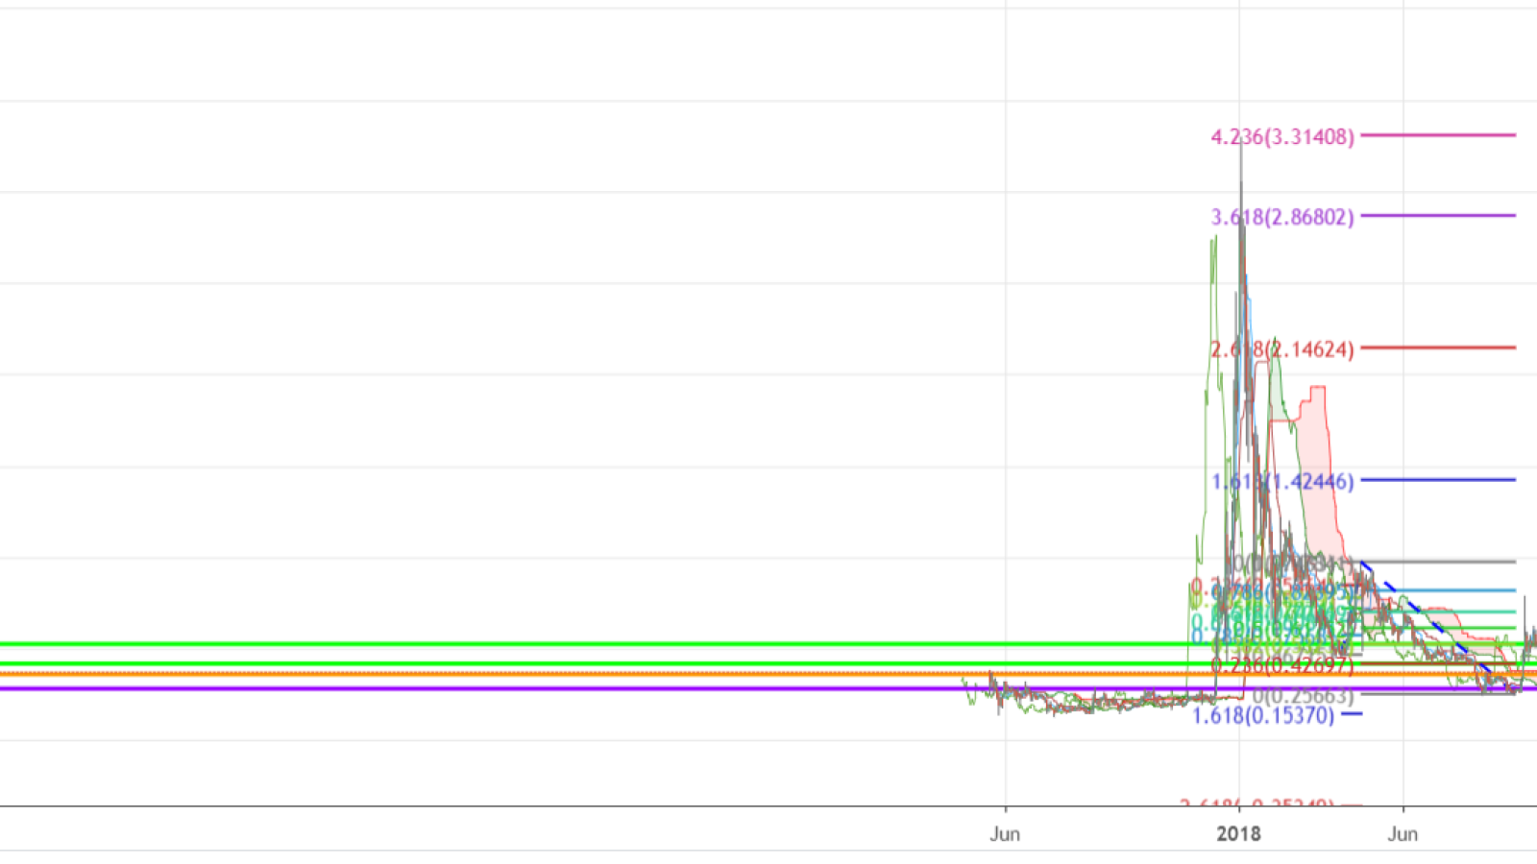Image resolution: width=1537 pixels, height=864 pixels.
Task: Click the 3.618(2.86802) Fibonacci label
Action: [1282, 217]
